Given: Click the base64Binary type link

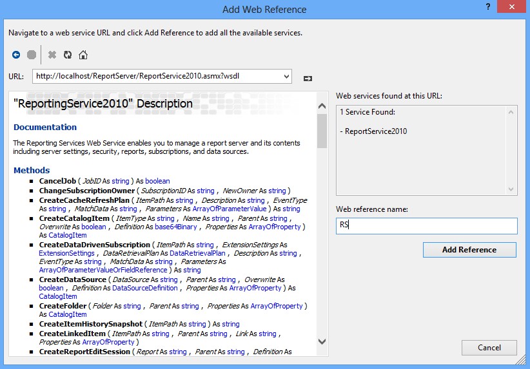Looking at the screenshot, I should tap(176, 227).
